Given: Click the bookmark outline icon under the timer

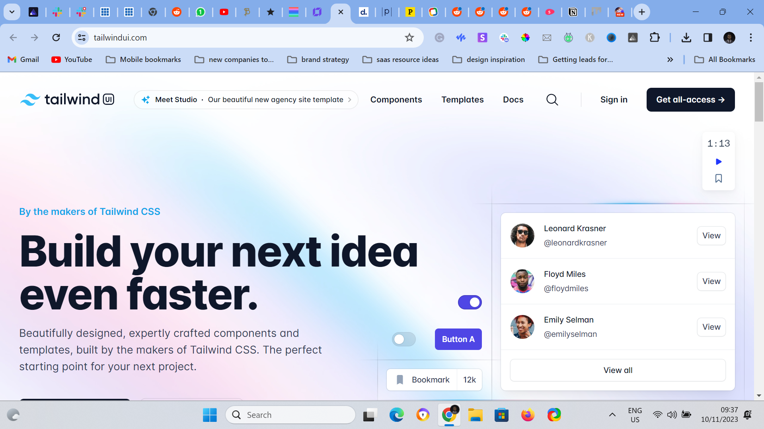Looking at the screenshot, I should (718, 178).
